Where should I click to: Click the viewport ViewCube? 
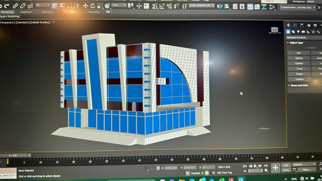(275, 30)
